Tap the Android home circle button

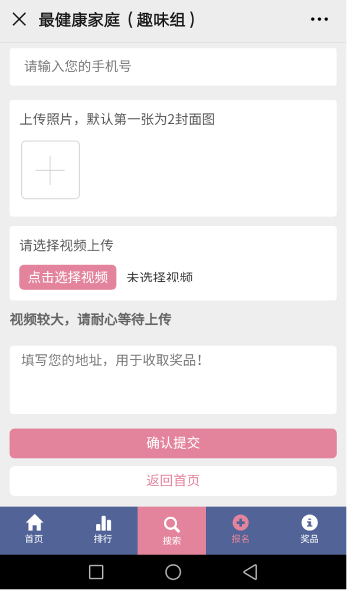coord(173,572)
